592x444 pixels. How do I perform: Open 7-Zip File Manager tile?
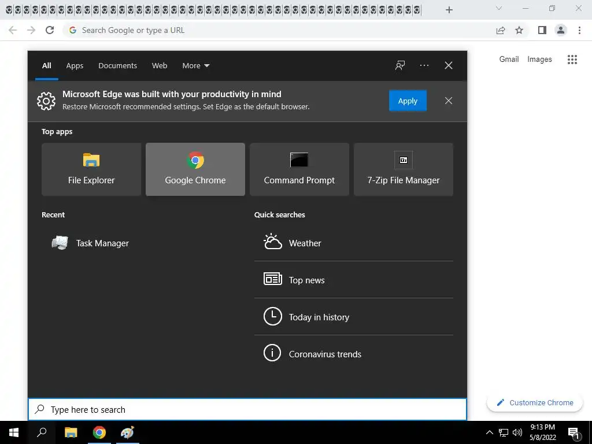403,169
